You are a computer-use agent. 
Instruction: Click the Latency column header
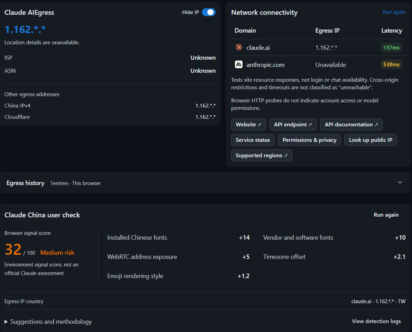point(392,31)
